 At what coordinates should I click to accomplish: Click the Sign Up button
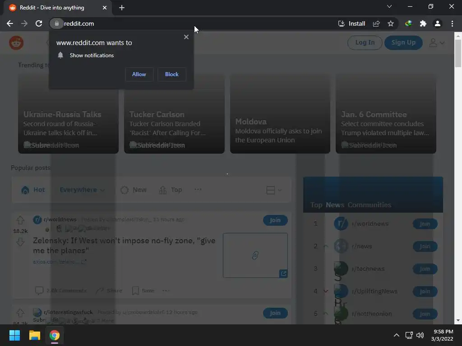403,43
